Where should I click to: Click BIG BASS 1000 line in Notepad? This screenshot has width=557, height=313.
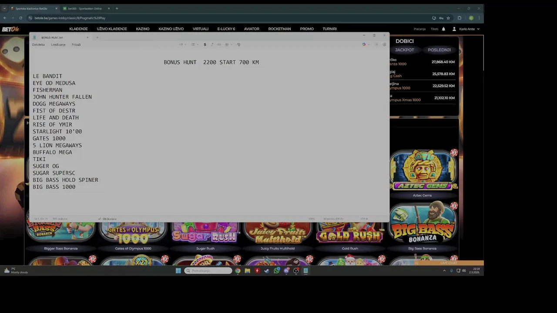tap(54, 187)
